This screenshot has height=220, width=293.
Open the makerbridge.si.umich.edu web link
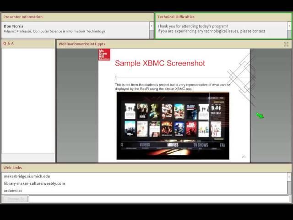pyautogui.click(x=27, y=176)
